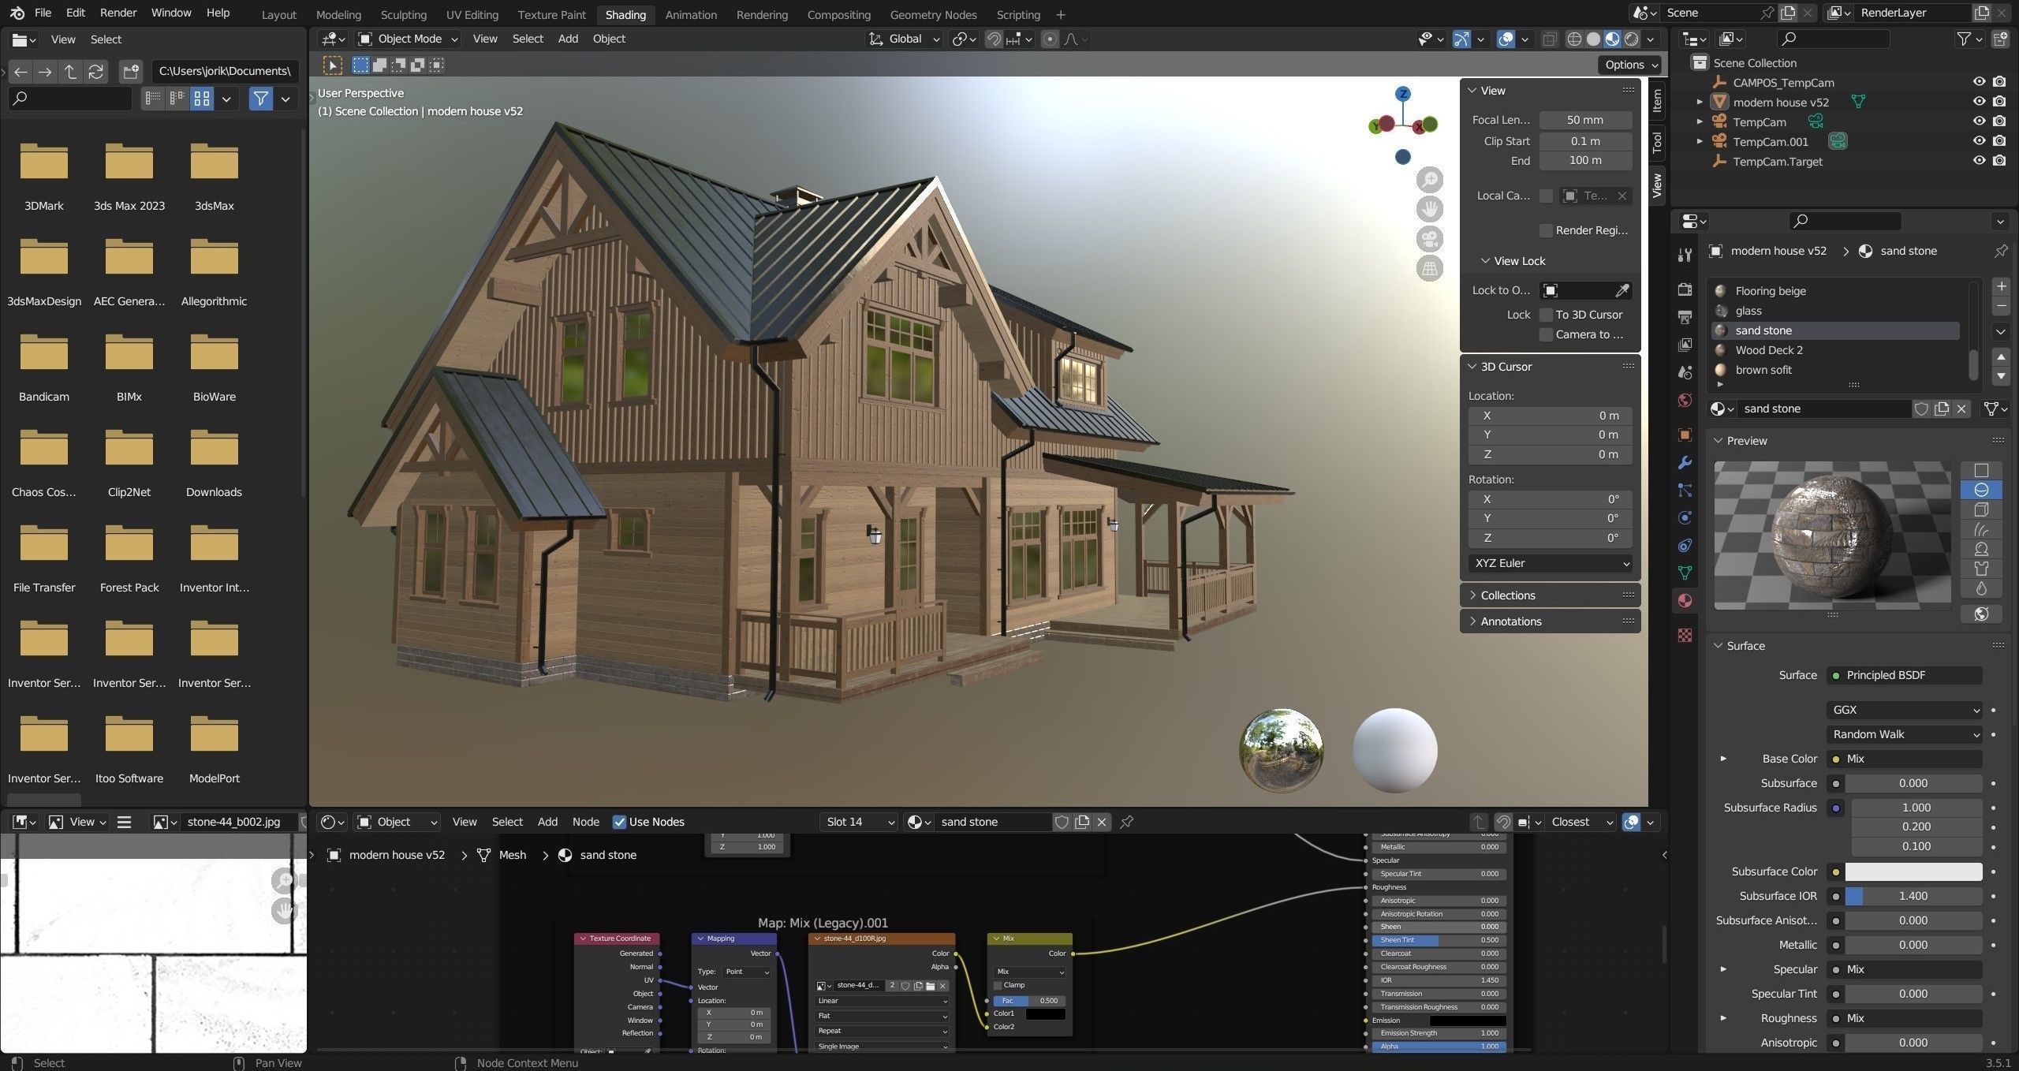
Task: Open the Render properties tab icon
Action: pyautogui.click(x=1685, y=289)
